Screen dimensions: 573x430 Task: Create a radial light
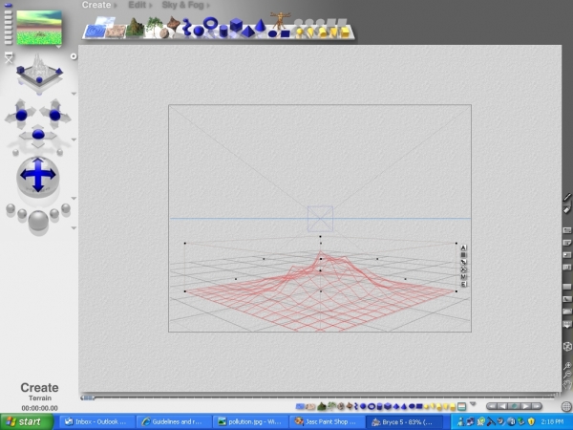(300, 32)
